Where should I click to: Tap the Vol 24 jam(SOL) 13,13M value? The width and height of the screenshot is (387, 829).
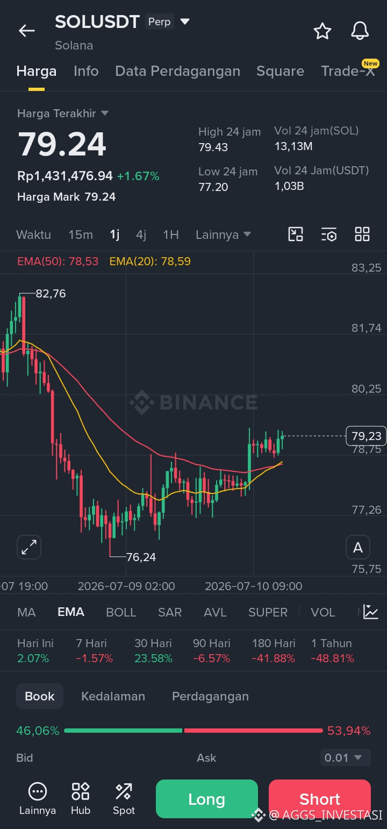coord(293,146)
